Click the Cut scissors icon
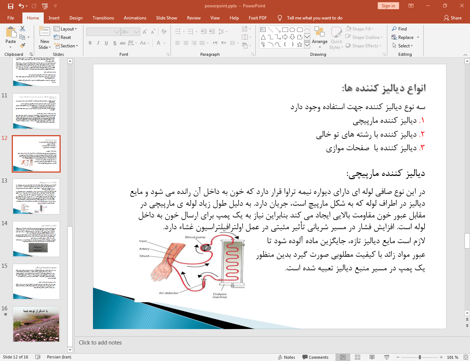 point(22,29)
